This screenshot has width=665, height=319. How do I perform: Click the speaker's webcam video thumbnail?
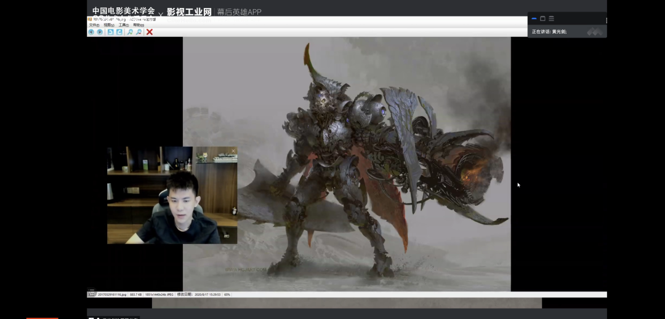(x=172, y=195)
